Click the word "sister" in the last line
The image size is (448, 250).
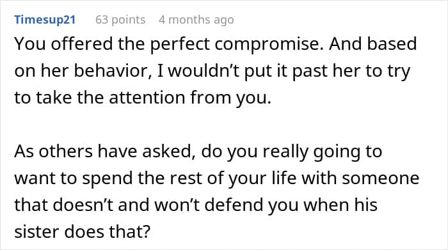37,231
